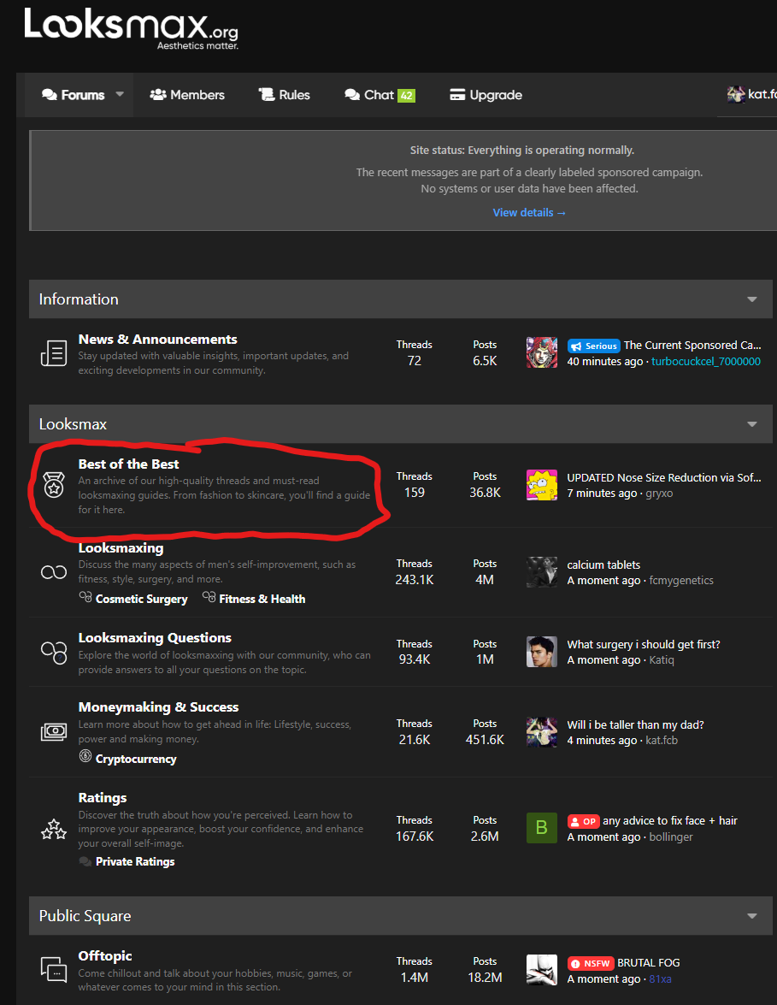Open the Cosmetic Surgery subforum
The height and width of the screenshot is (1005, 777).
141,599
